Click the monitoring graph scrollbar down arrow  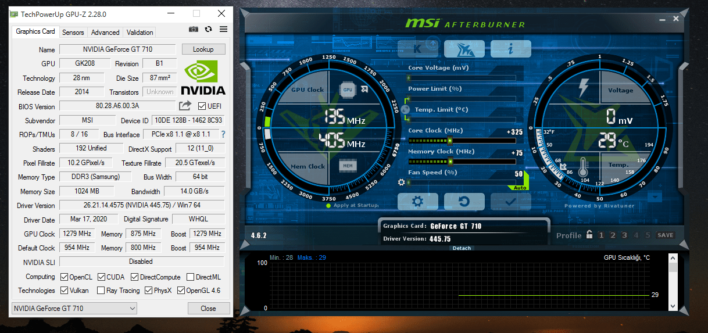(673, 306)
